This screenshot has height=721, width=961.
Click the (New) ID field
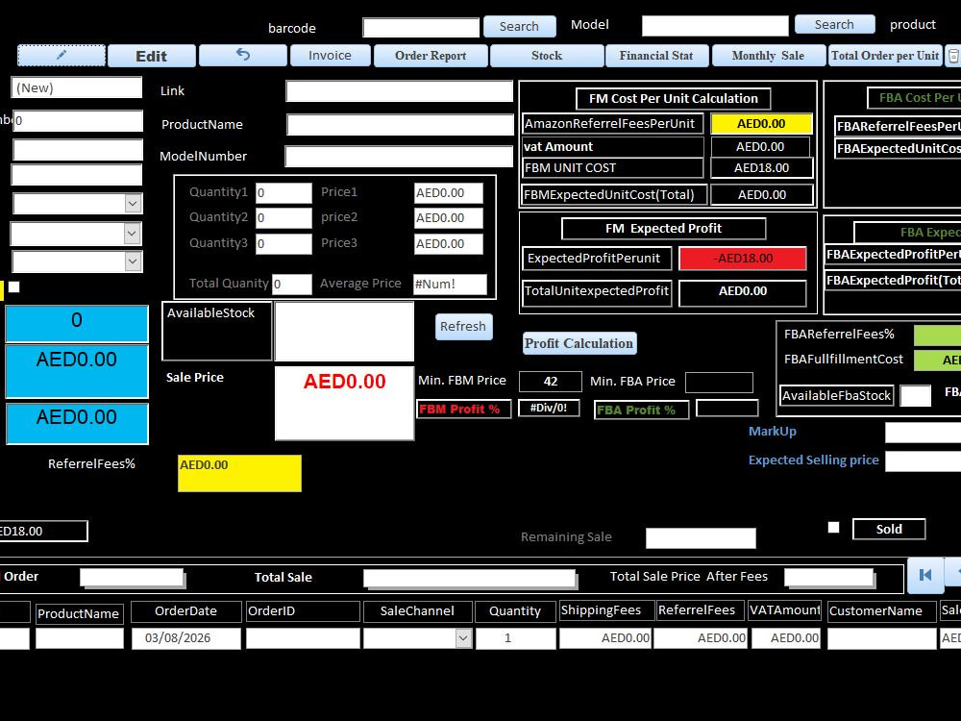coord(77,87)
